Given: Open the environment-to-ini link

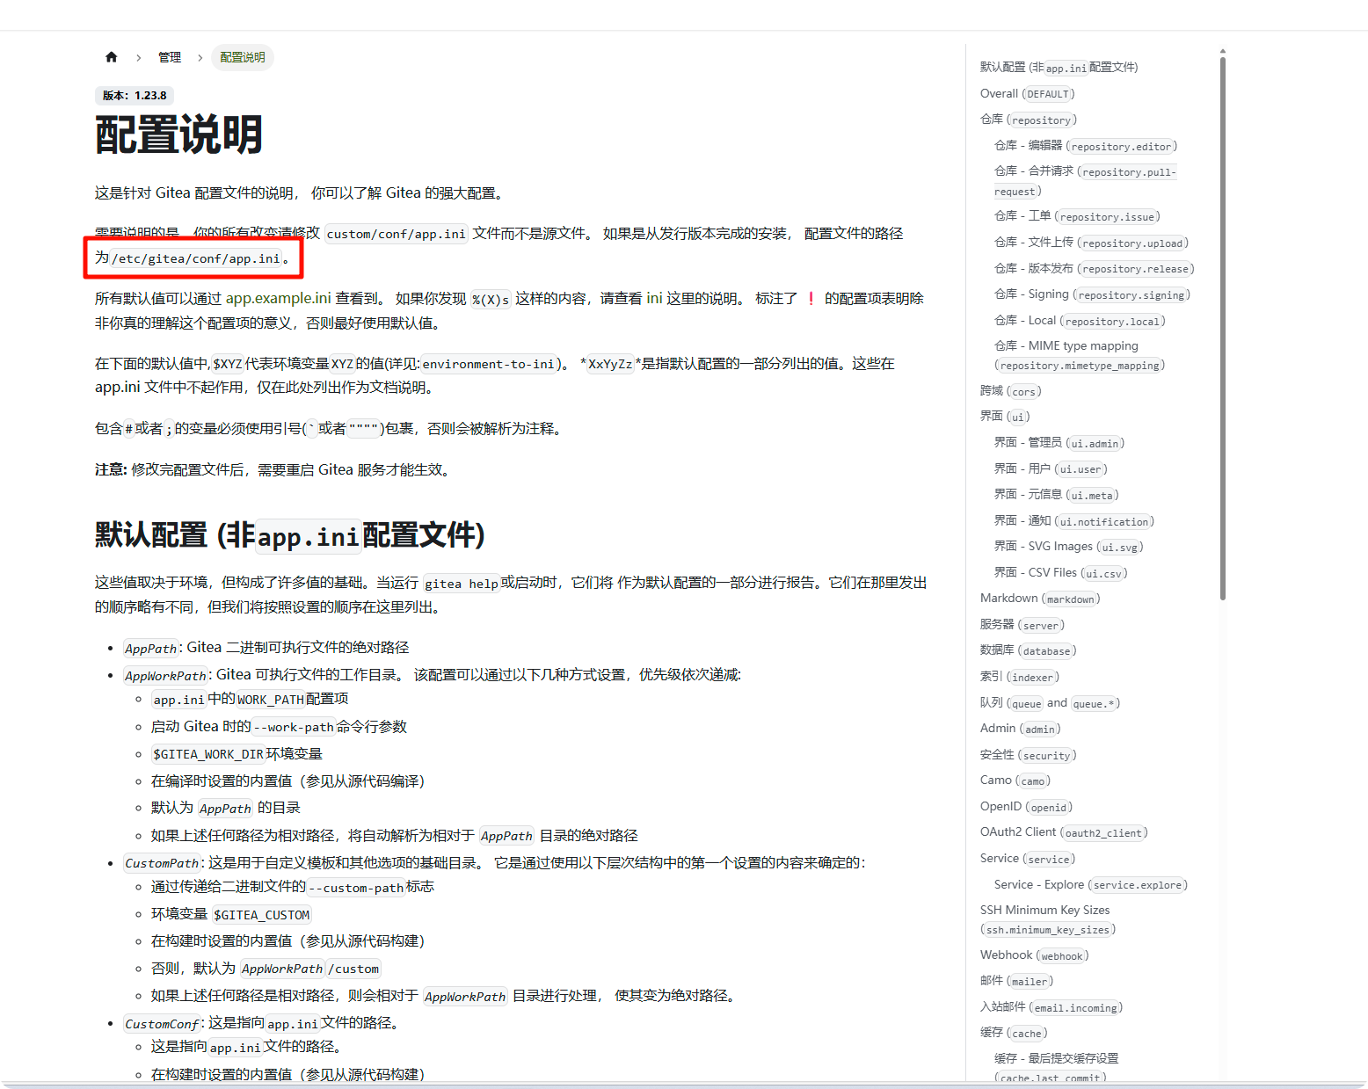Looking at the screenshot, I should [x=489, y=364].
